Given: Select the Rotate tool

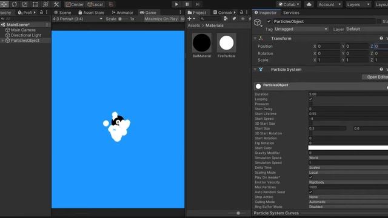Looking at the screenshot, I should (15, 4).
